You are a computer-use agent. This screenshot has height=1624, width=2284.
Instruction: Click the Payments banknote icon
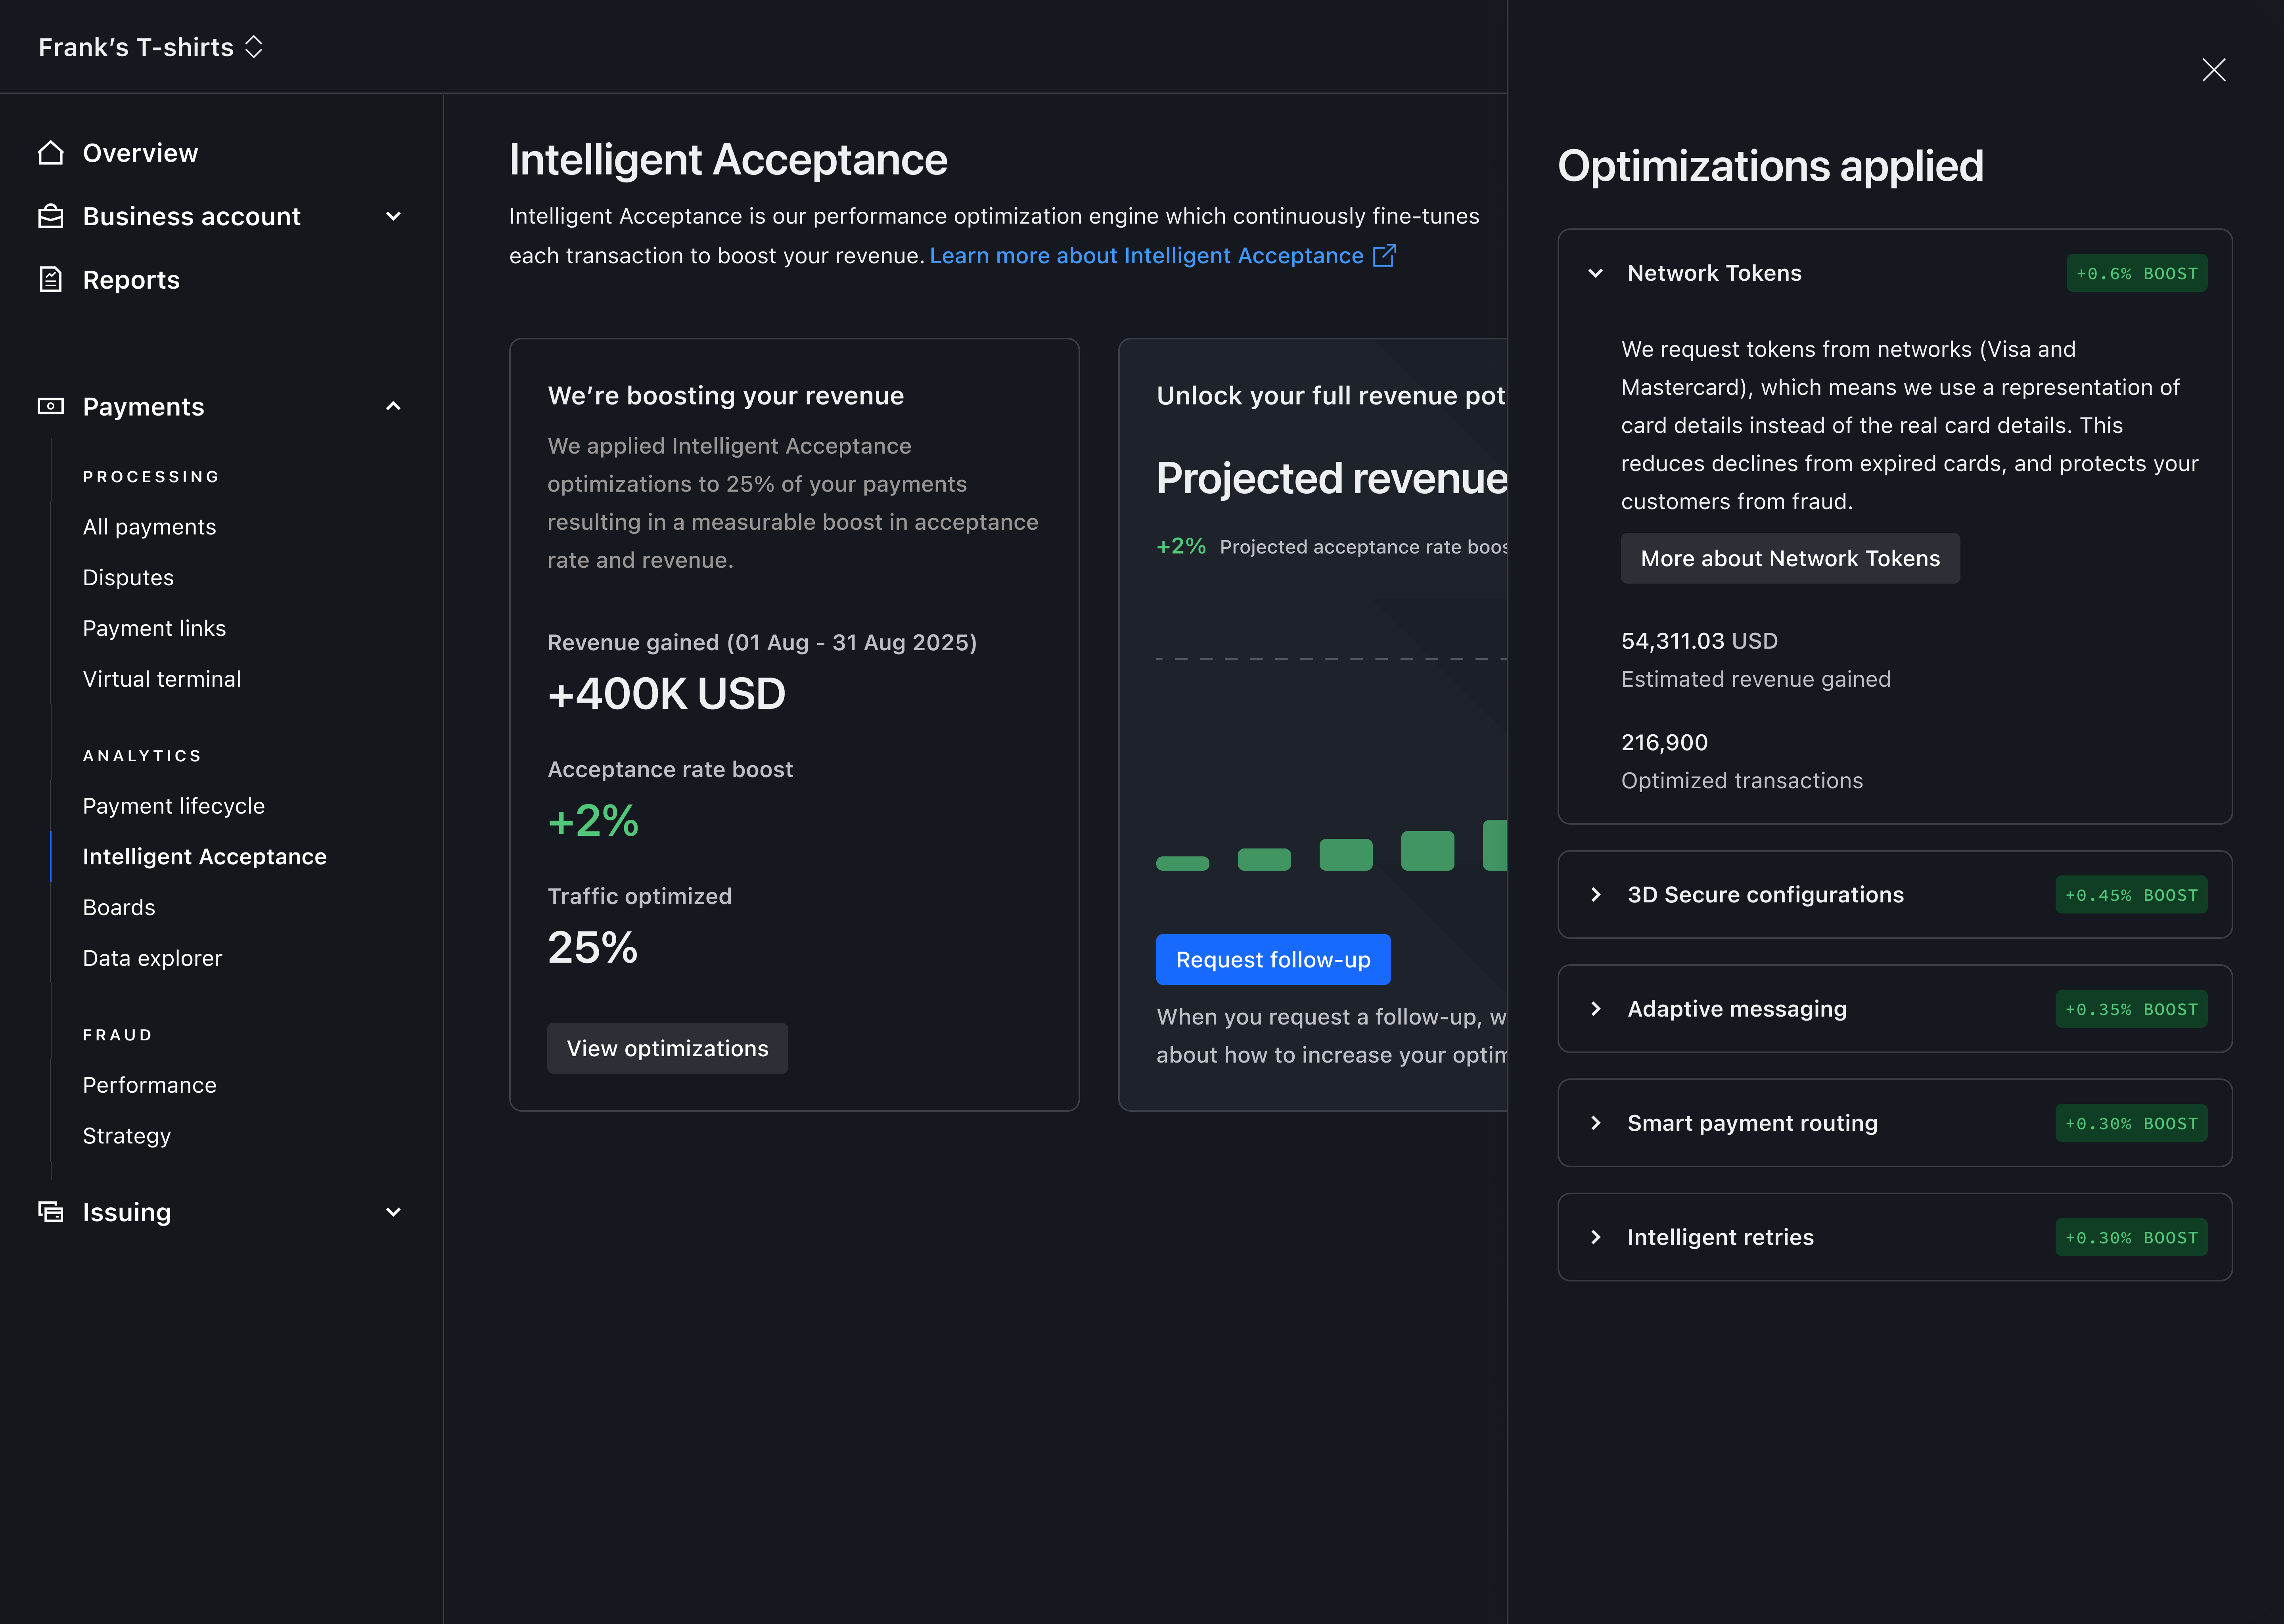(x=51, y=406)
